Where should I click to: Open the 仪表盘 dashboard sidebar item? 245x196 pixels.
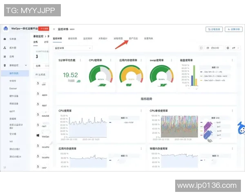[x=13, y=39]
